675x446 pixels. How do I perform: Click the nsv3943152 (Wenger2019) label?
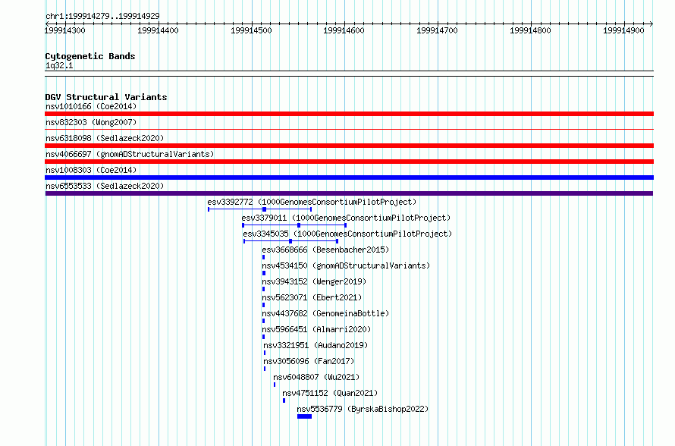click(314, 281)
